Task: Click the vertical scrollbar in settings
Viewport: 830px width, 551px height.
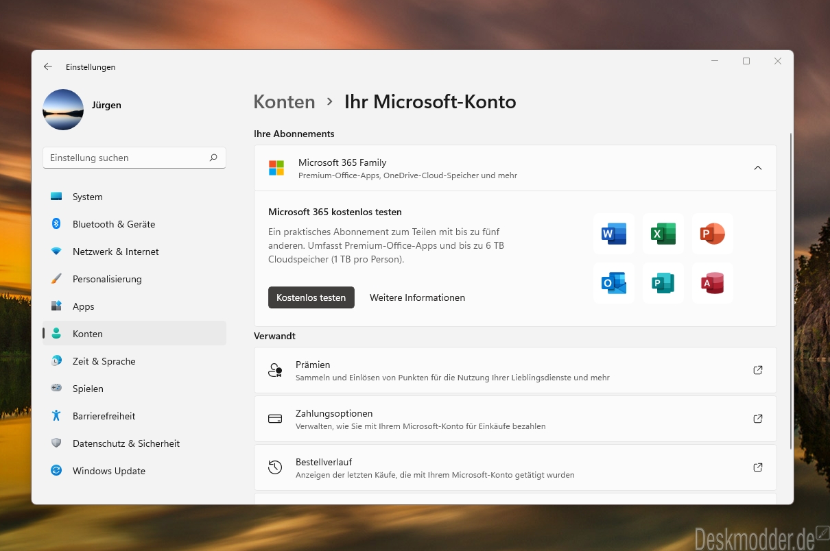Action: click(x=791, y=291)
